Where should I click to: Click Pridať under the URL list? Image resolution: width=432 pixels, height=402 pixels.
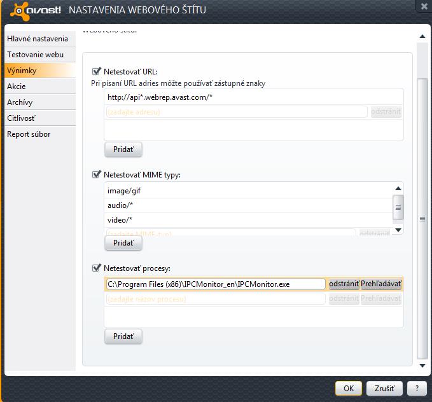(x=123, y=149)
